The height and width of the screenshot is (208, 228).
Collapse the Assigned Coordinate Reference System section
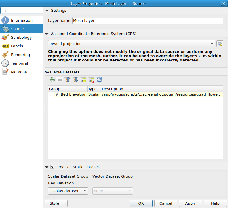47,34
